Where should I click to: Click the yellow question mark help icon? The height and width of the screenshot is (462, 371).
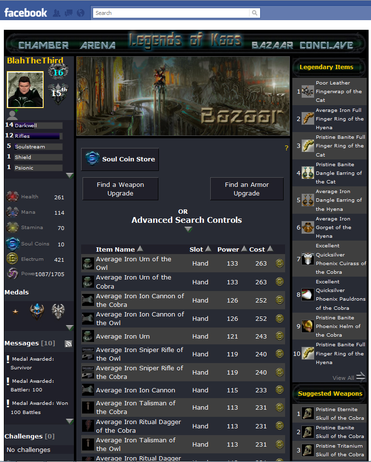286,148
